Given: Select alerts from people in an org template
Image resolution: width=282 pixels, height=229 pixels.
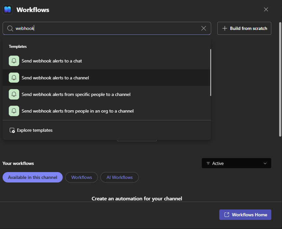Looking at the screenshot, I should pyautogui.click(x=106, y=111).
